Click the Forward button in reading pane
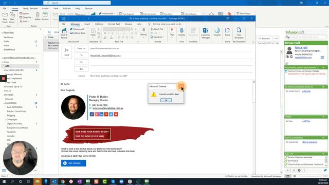This screenshot has height=185, width=329. (264, 39)
